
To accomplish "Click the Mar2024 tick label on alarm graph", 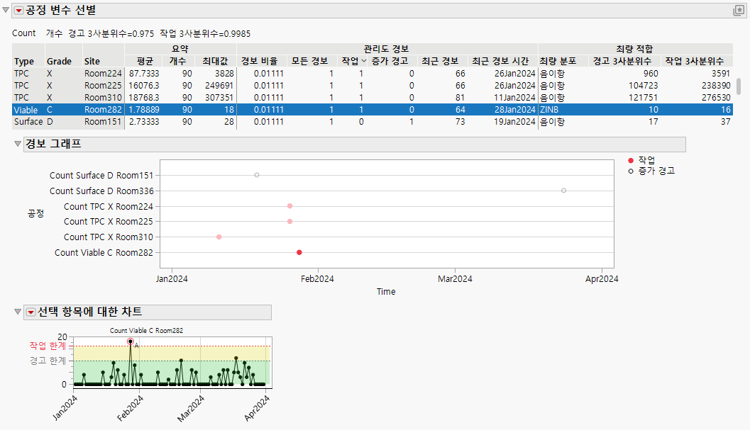I will tap(455, 278).
